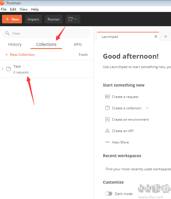Toggle the Dark mode switch
Image resolution: width=171 pixels, height=199 pixels.
109,194
